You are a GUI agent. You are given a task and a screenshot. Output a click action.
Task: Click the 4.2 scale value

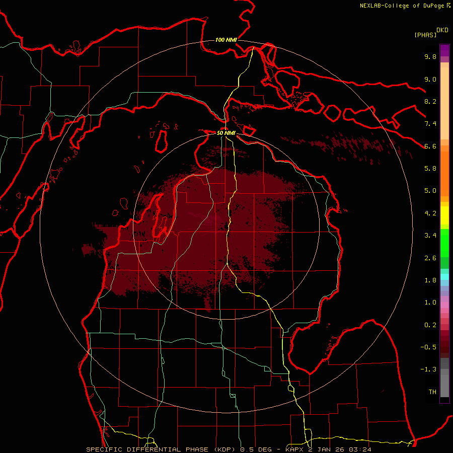430,213
